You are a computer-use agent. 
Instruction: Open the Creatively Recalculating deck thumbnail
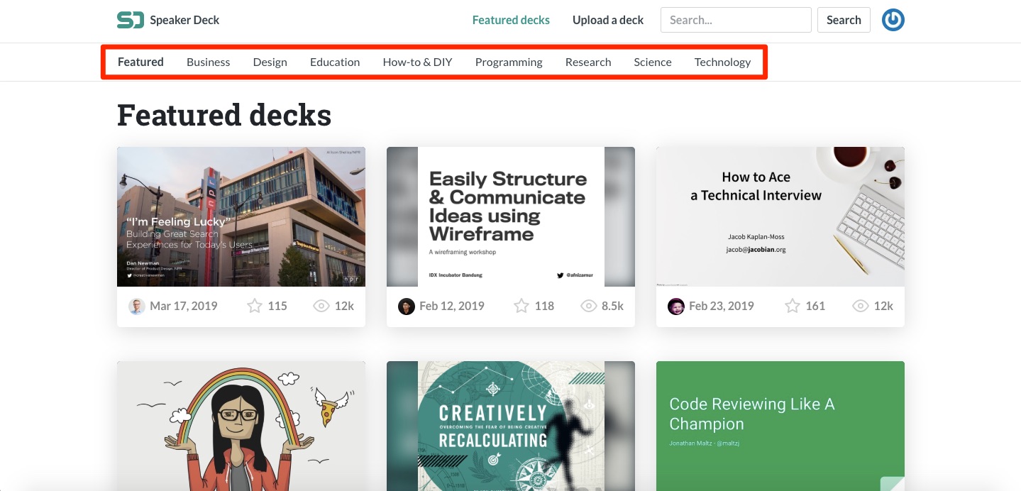tap(510, 426)
